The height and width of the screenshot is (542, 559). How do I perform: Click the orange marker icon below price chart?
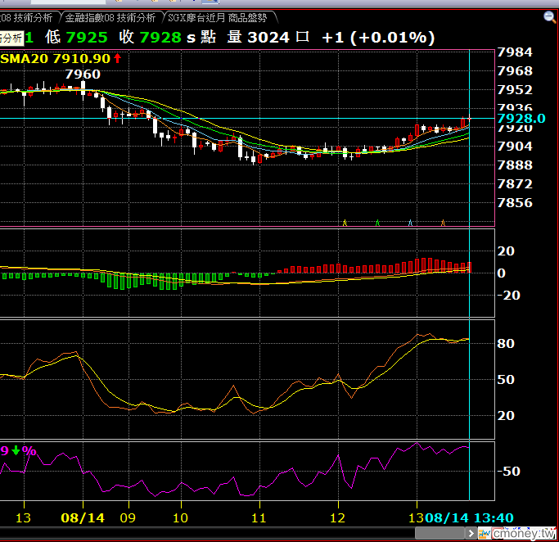point(443,223)
